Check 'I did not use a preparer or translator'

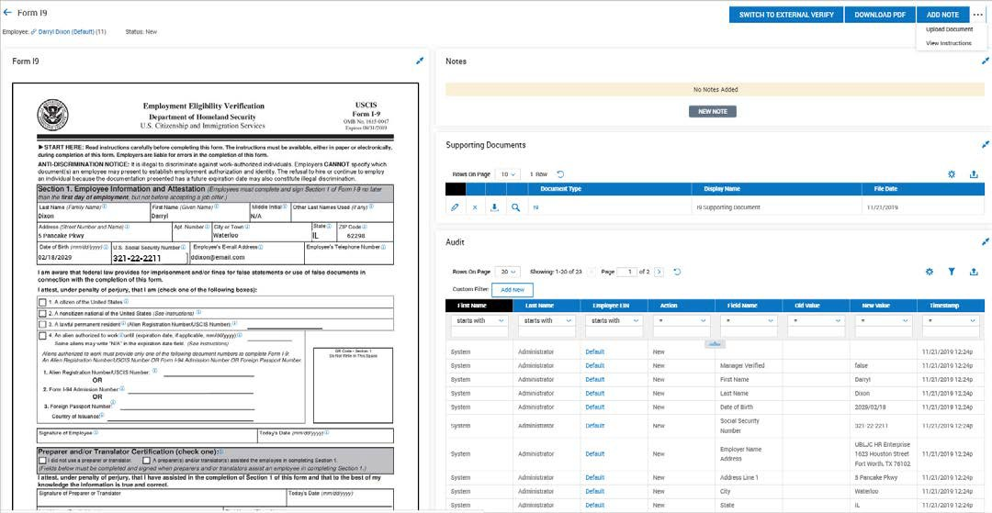42,461
